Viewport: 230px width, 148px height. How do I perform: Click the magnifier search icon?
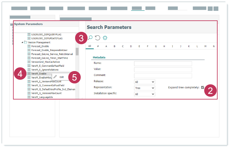pos(90,38)
